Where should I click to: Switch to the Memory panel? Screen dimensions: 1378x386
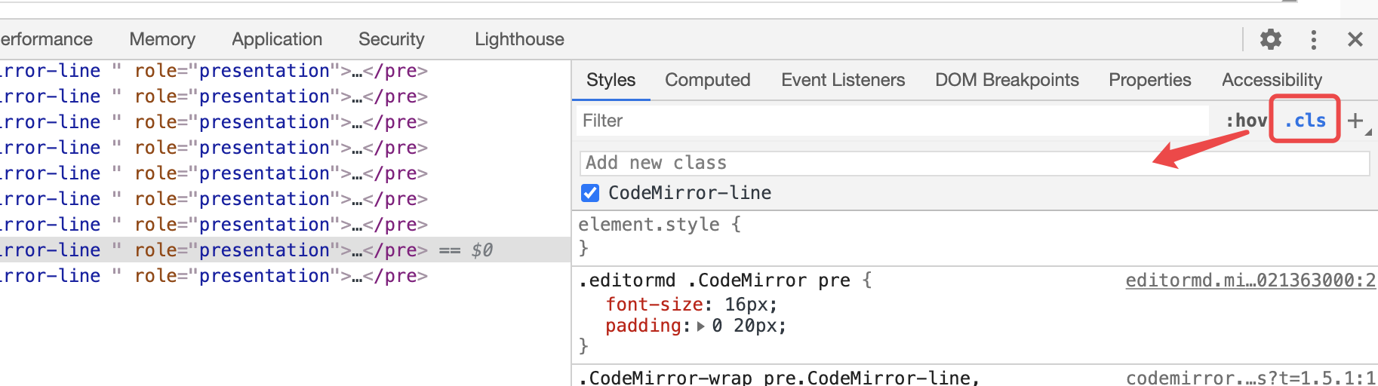[x=162, y=39]
